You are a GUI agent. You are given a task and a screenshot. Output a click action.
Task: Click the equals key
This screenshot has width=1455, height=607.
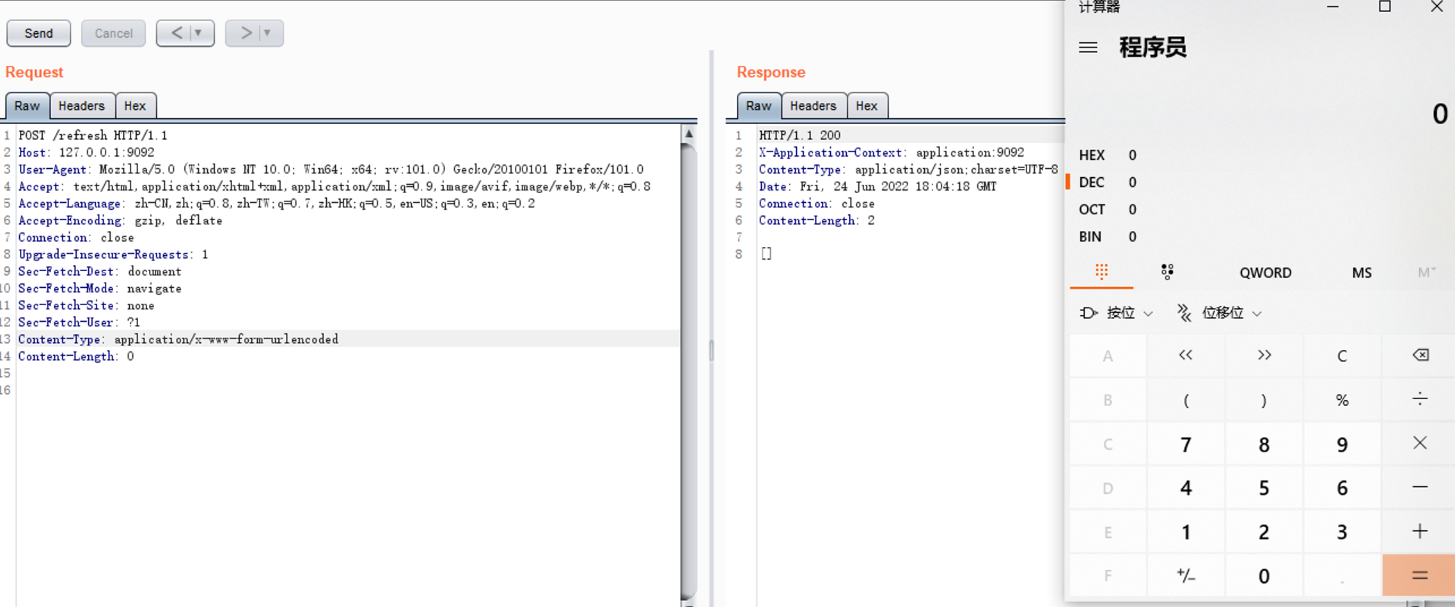click(1420, 576)
